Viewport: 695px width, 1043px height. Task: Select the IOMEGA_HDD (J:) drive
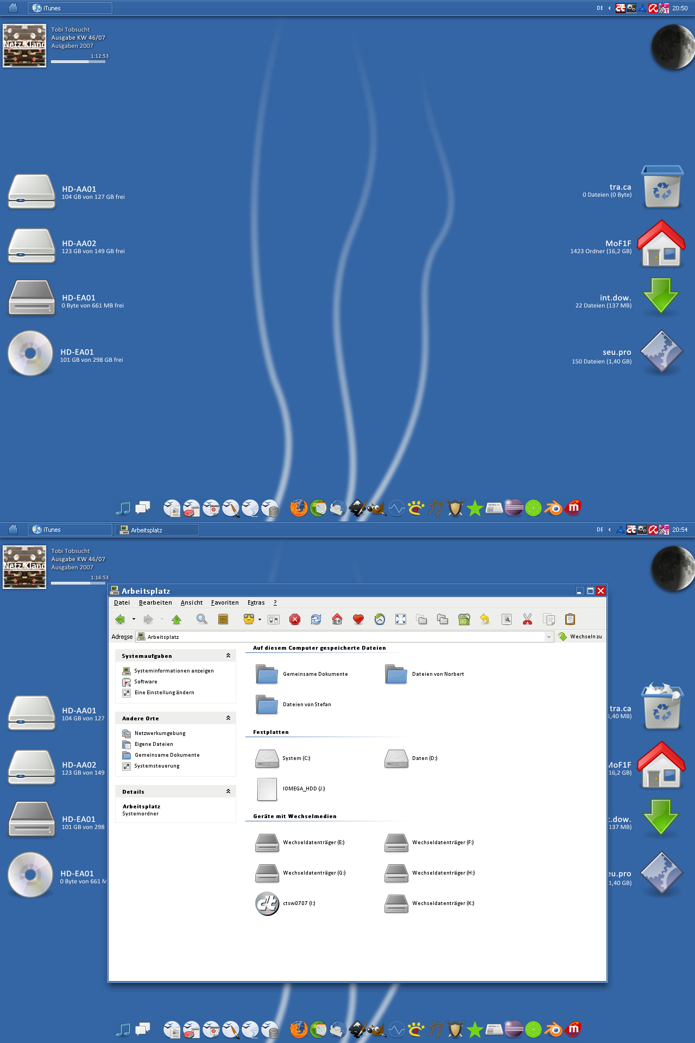(290, 789)
